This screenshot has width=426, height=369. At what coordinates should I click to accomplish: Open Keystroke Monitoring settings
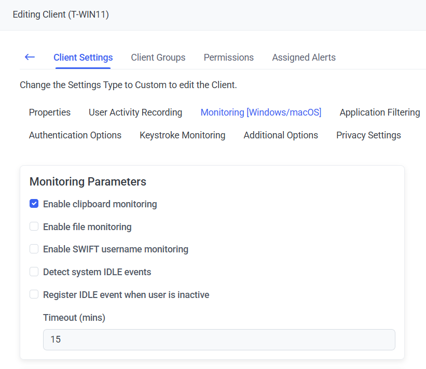(182, 135)
